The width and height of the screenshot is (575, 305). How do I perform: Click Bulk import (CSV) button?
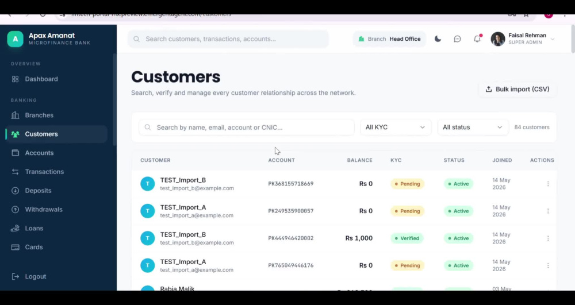click(517, 90)
